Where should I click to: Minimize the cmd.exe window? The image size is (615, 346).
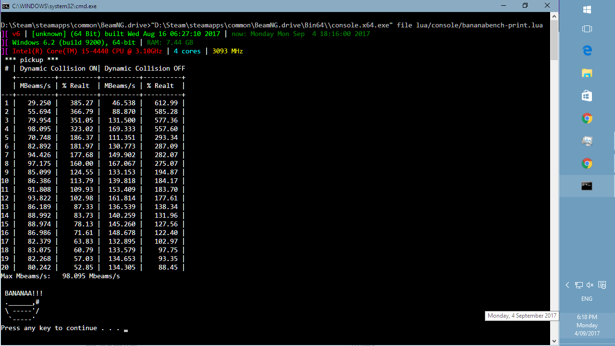tap(504, 6)
